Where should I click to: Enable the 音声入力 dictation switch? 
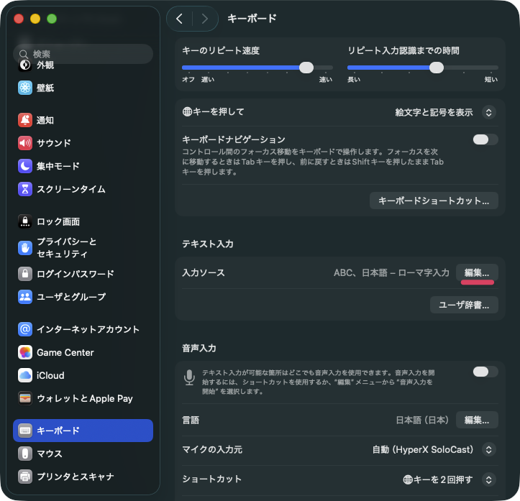[485, 372]
